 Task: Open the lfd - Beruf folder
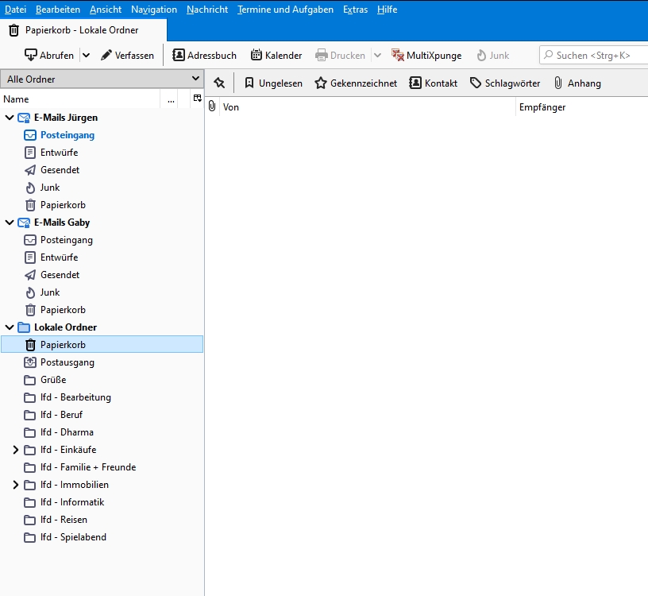(102, 415)
